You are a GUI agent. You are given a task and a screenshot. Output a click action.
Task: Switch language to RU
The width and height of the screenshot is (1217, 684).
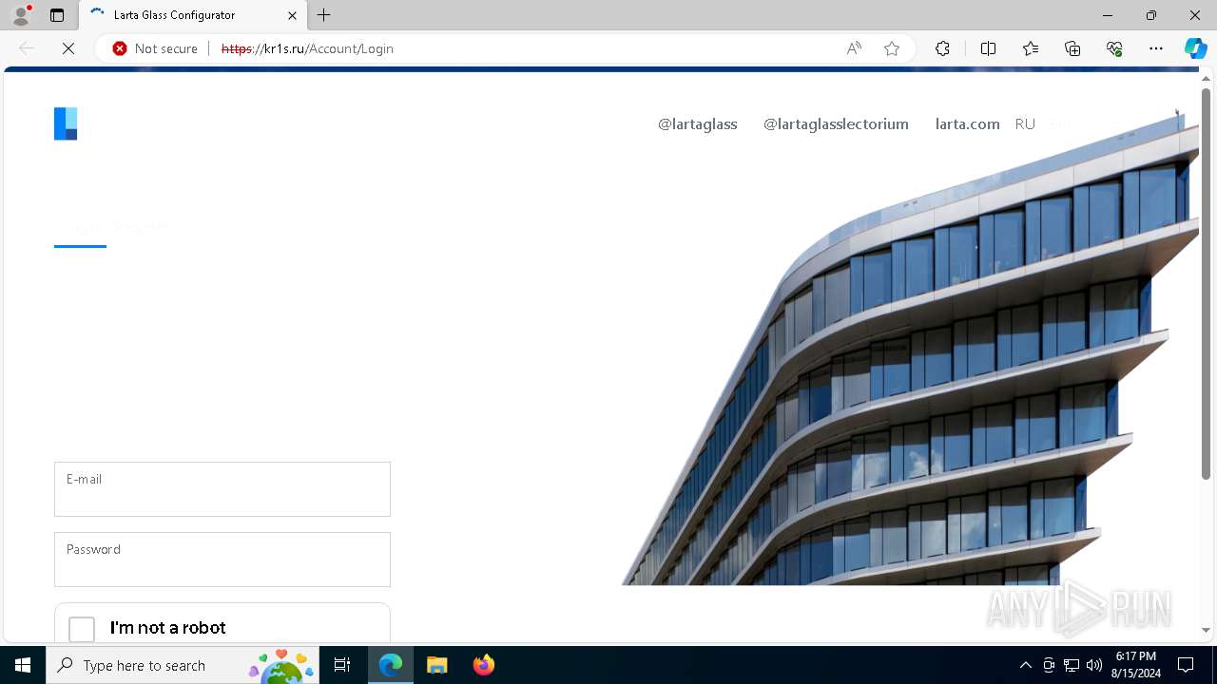click(1025, 124)
